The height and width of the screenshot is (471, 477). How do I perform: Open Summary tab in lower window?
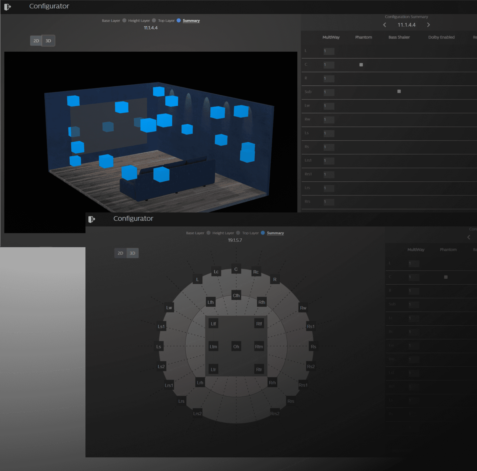[x=275, y=233]
